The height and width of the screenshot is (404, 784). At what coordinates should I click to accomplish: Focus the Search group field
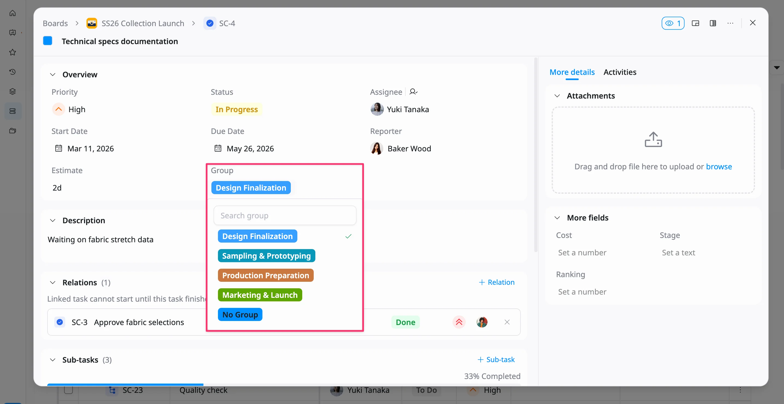click(x=285, y=215)
